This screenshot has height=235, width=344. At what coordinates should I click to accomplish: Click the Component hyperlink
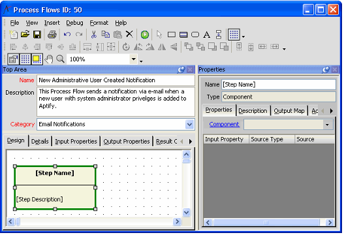[x=224, y=124]
